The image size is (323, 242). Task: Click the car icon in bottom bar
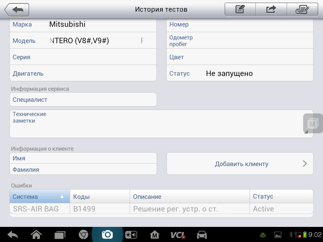coord(202,235)
